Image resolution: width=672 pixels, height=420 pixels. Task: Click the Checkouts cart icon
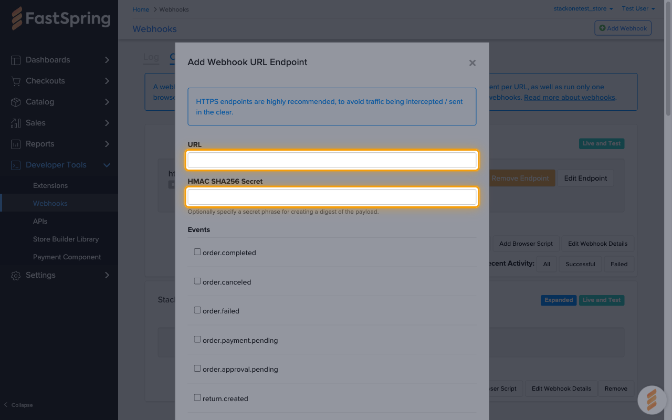[x=16, y=81]
